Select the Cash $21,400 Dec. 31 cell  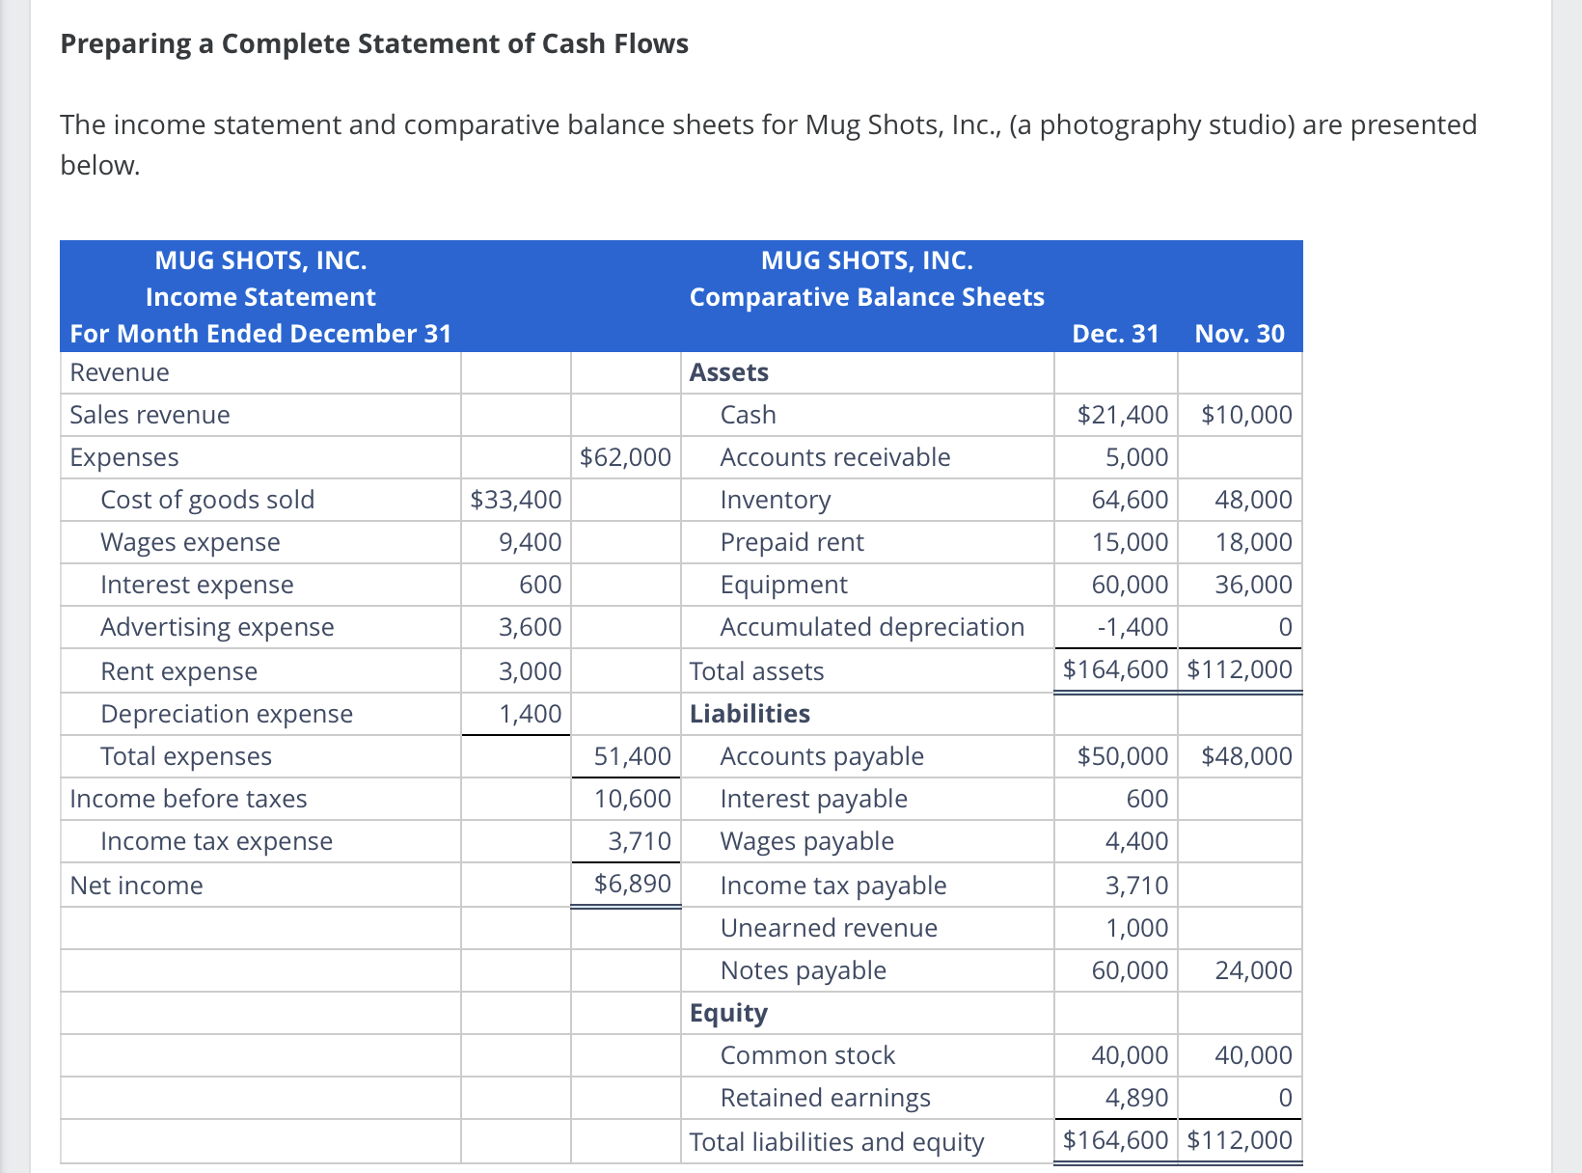tap(1122, 415)
